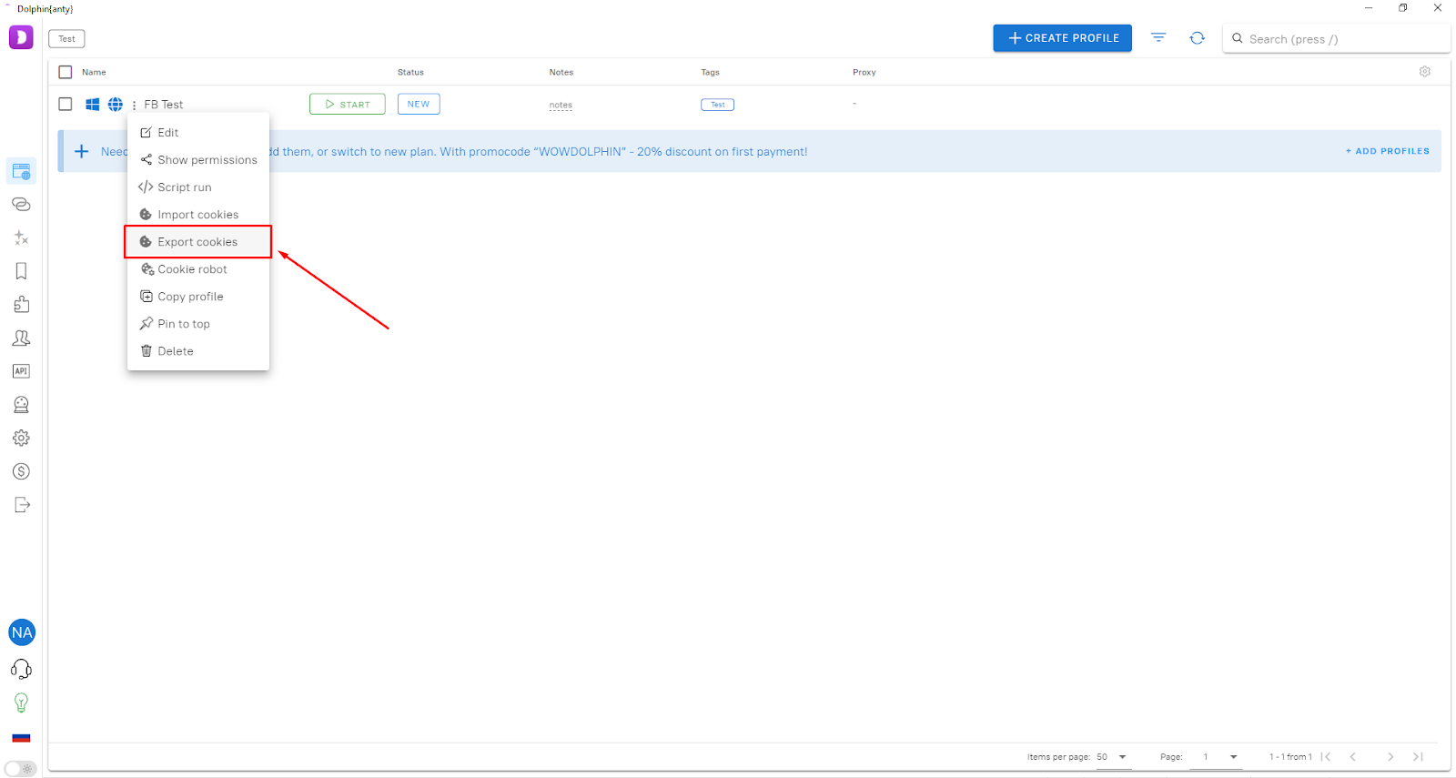This screenshot has height=778, width=1456.
Task: Check the FB Test profile checkbox
Action: point(66,104)
